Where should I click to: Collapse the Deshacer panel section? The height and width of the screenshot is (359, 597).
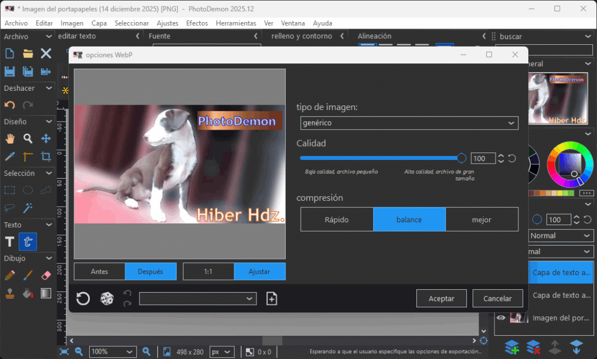51,88
